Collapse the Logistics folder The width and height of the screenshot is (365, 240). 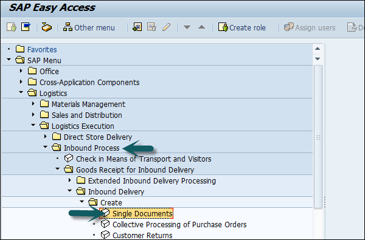click(21, 92)
